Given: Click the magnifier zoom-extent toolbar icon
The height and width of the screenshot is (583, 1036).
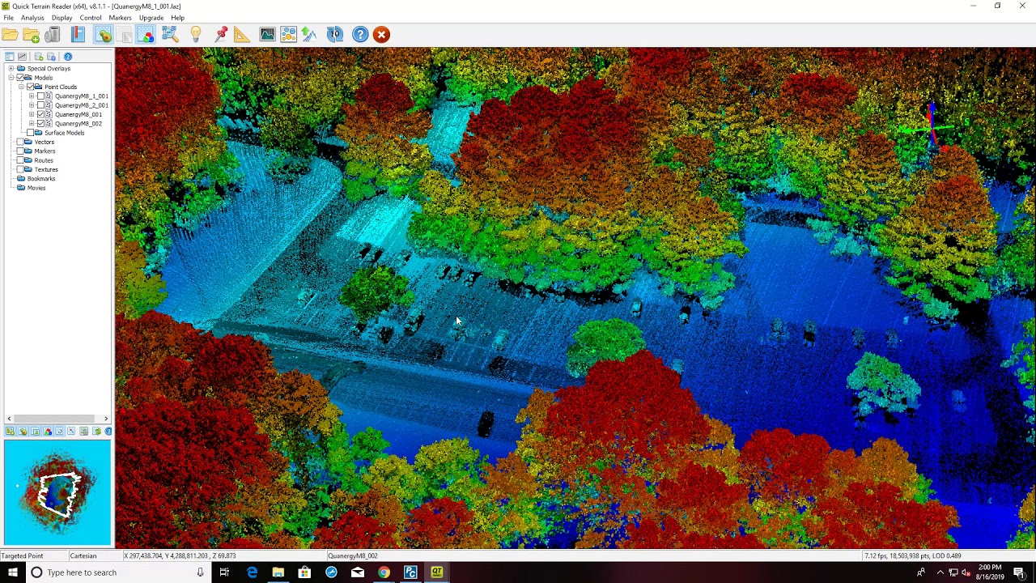Looking at the screenshot, I should 170,35.
